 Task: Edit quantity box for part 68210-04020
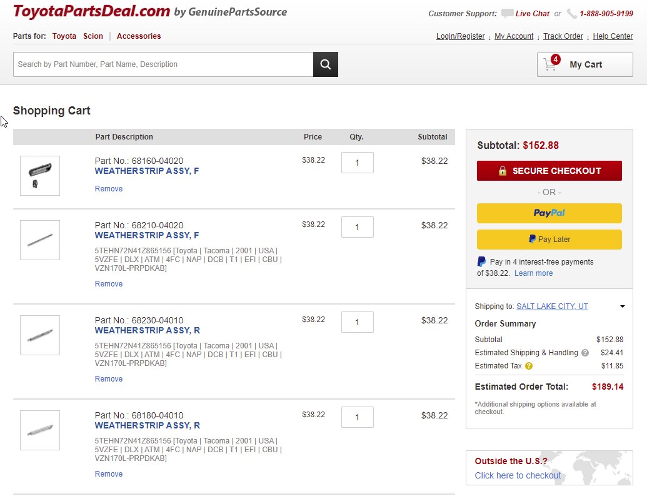[x=358, y=227]
